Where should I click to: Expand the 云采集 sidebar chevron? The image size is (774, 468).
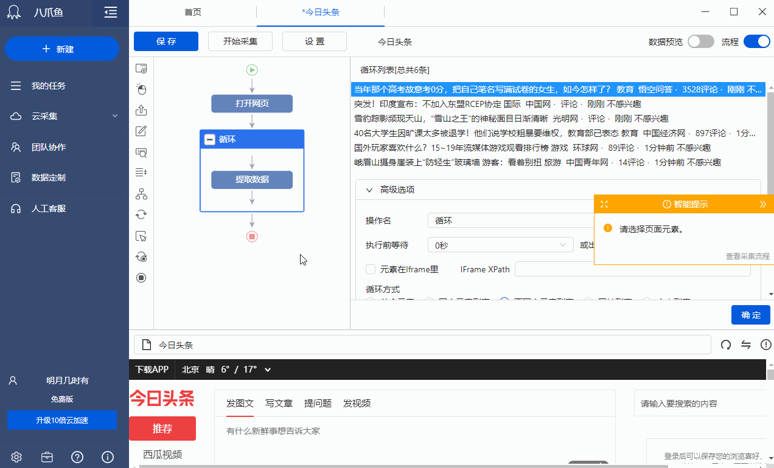tap(115, 116)
